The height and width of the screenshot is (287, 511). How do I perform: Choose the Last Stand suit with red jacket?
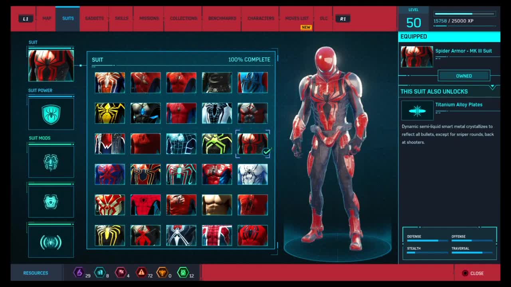point(181,205)
